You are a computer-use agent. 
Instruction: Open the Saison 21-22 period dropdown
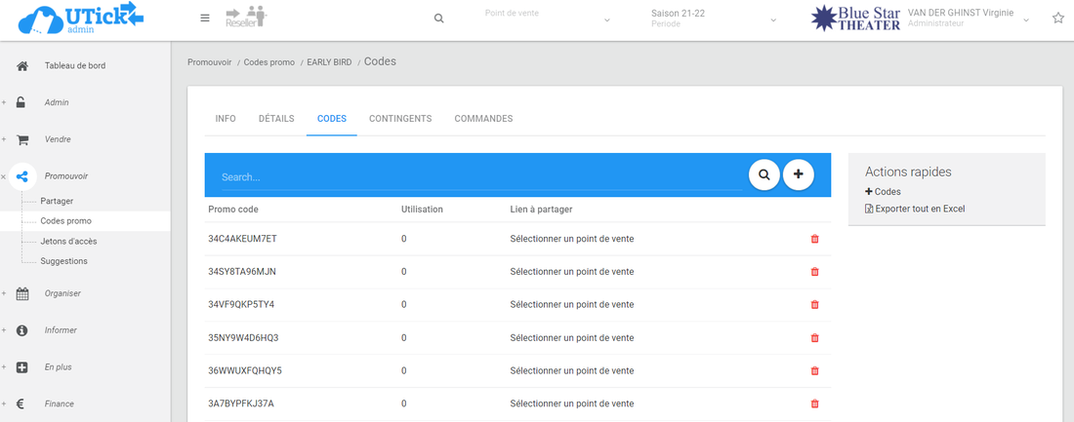point(713,19)
